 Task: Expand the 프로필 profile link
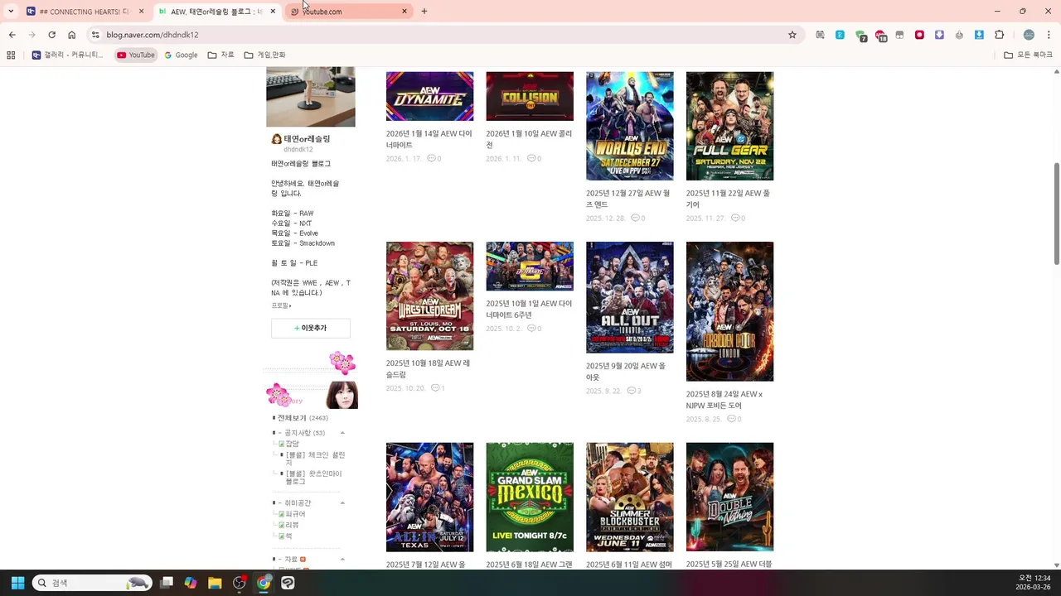point(281,306)
